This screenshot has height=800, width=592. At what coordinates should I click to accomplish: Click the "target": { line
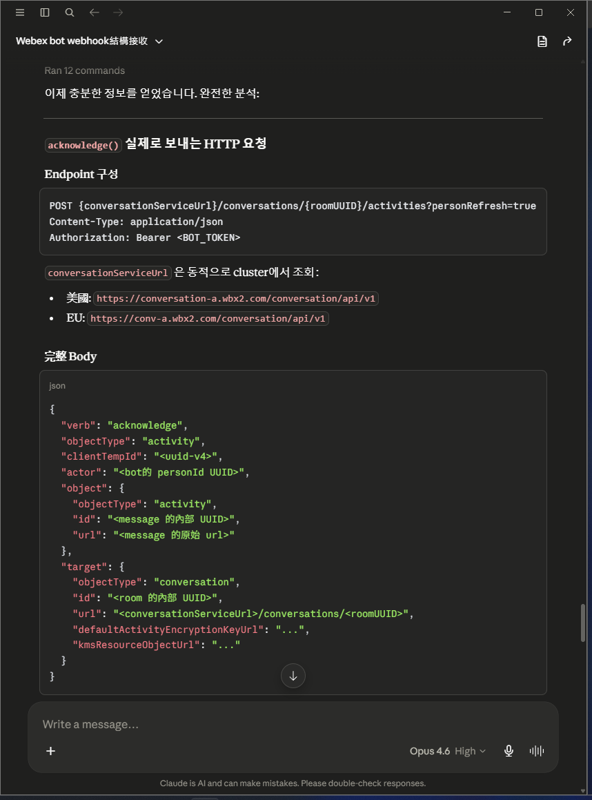point(93,567)
